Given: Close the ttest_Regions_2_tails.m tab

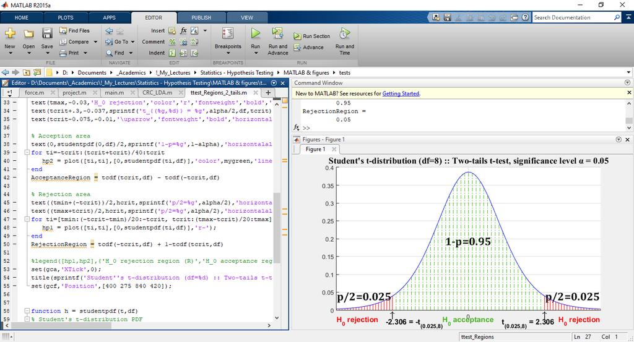Looking at the screenshot, I should point(256,93).
